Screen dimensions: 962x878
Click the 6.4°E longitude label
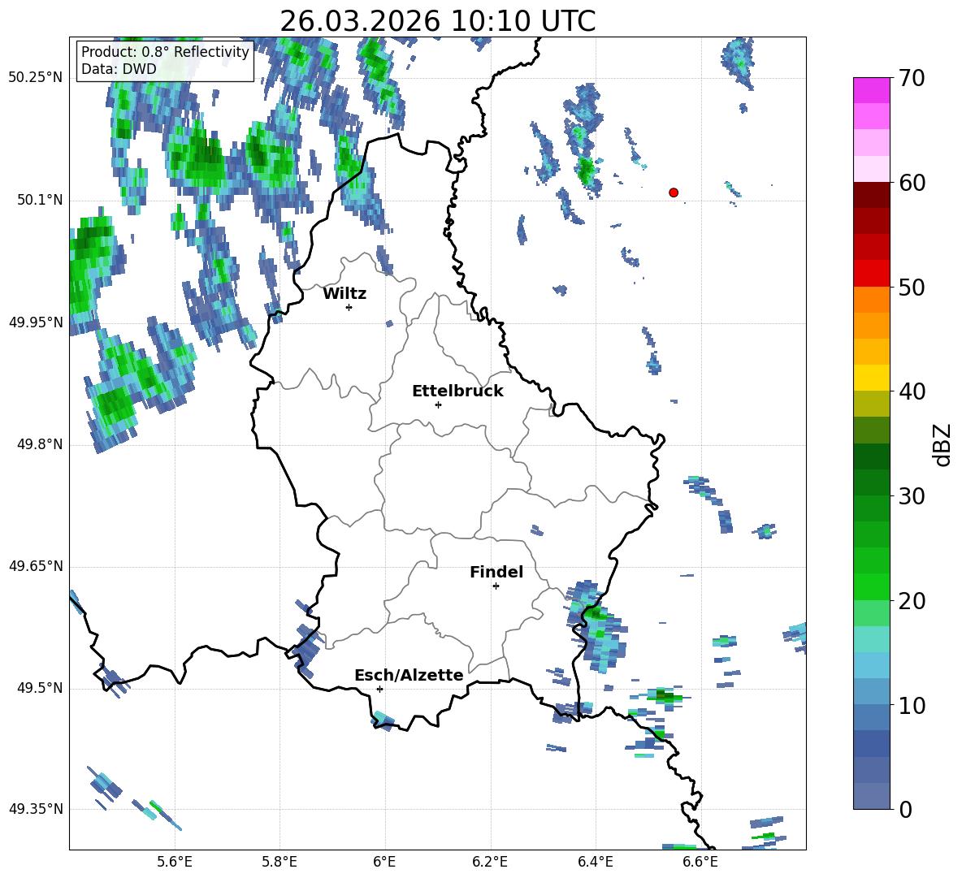(x=595, y=863)
